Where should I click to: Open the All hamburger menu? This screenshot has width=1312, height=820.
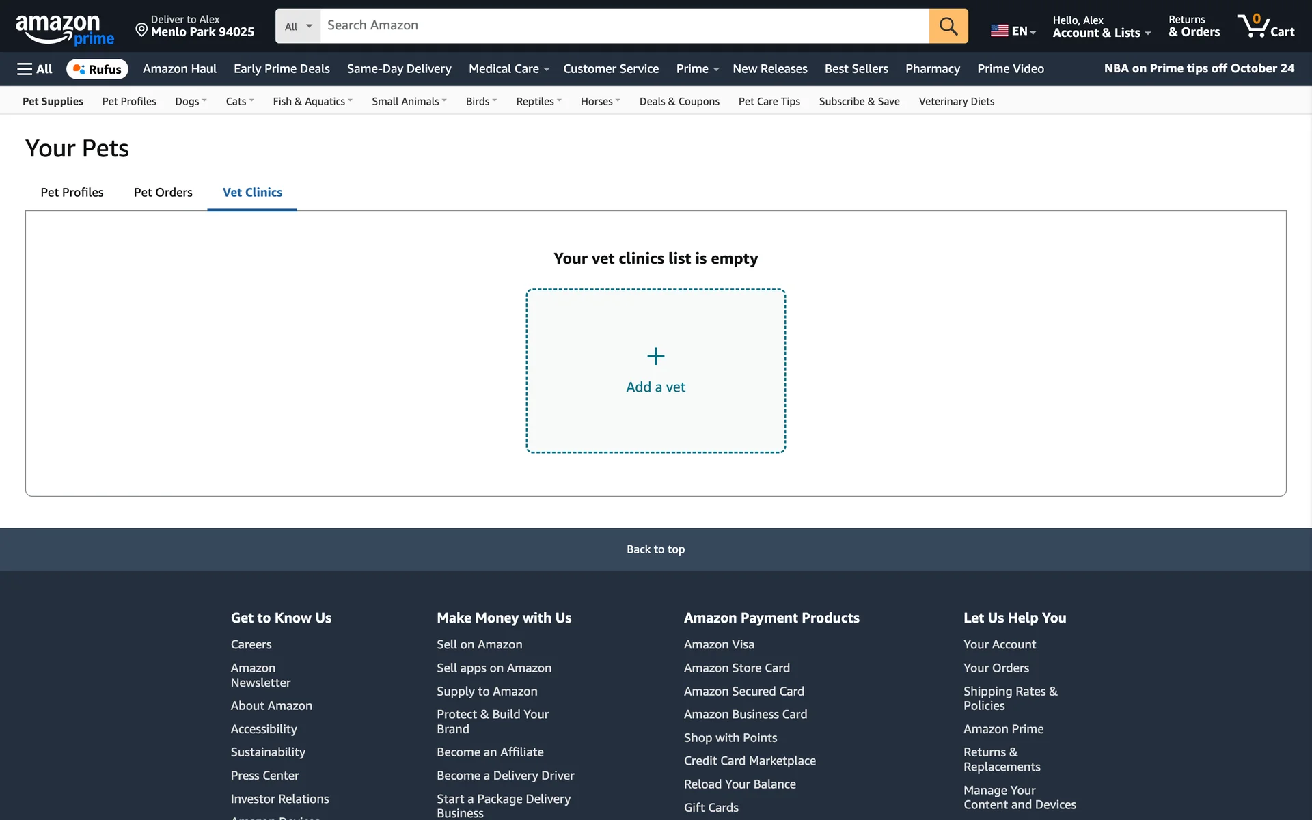(x=35, y=69)
